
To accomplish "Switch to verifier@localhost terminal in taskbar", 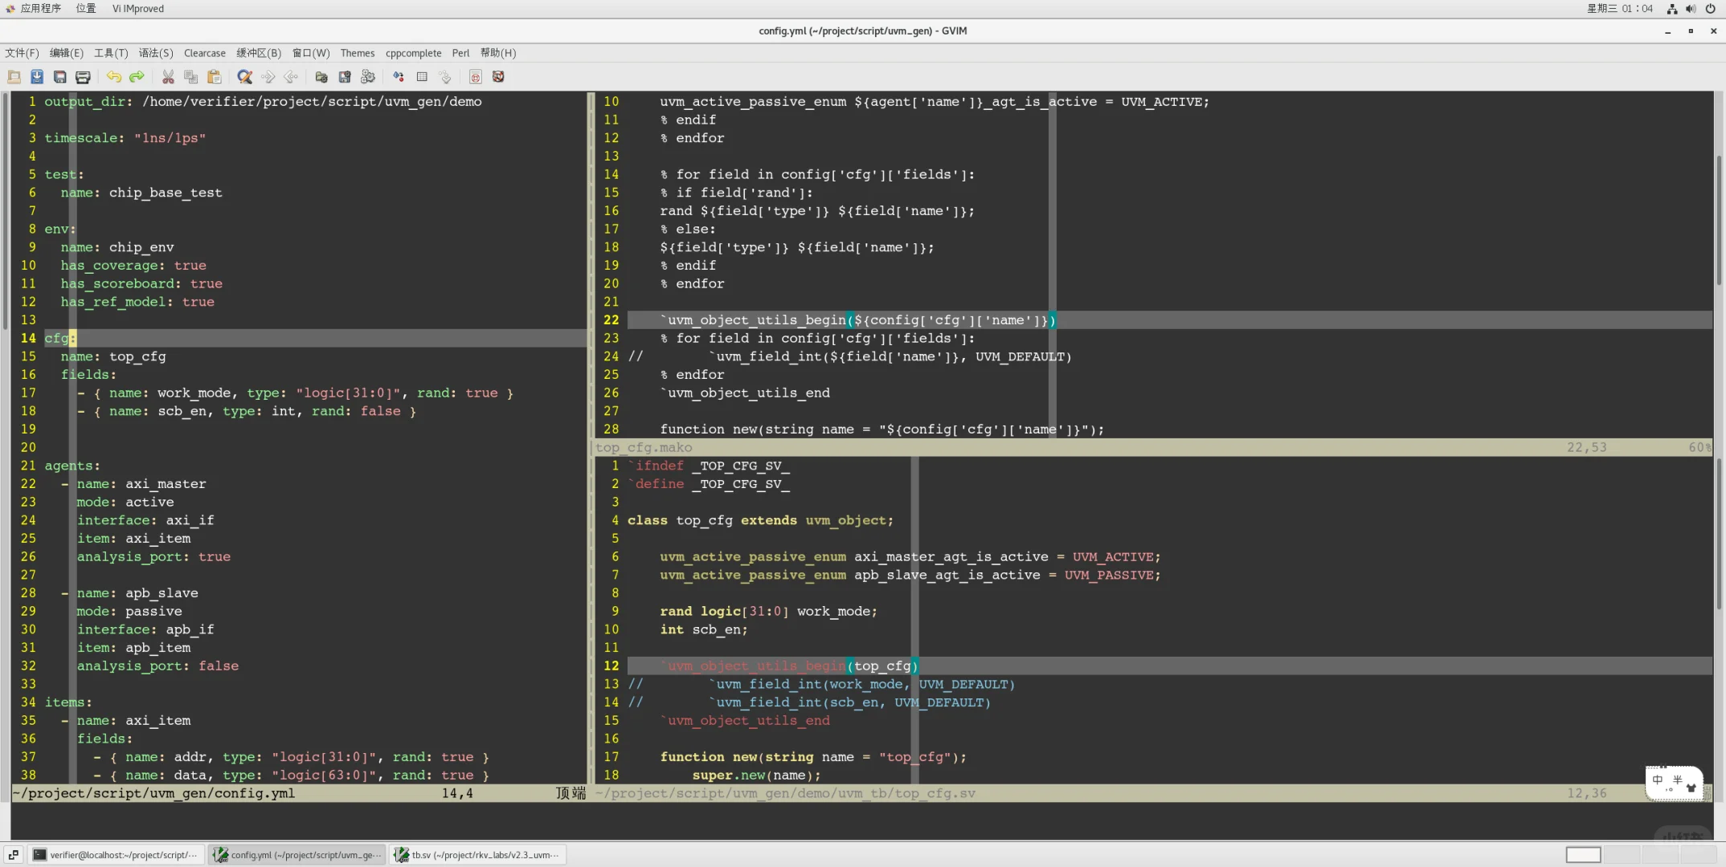I will (117, 855).
